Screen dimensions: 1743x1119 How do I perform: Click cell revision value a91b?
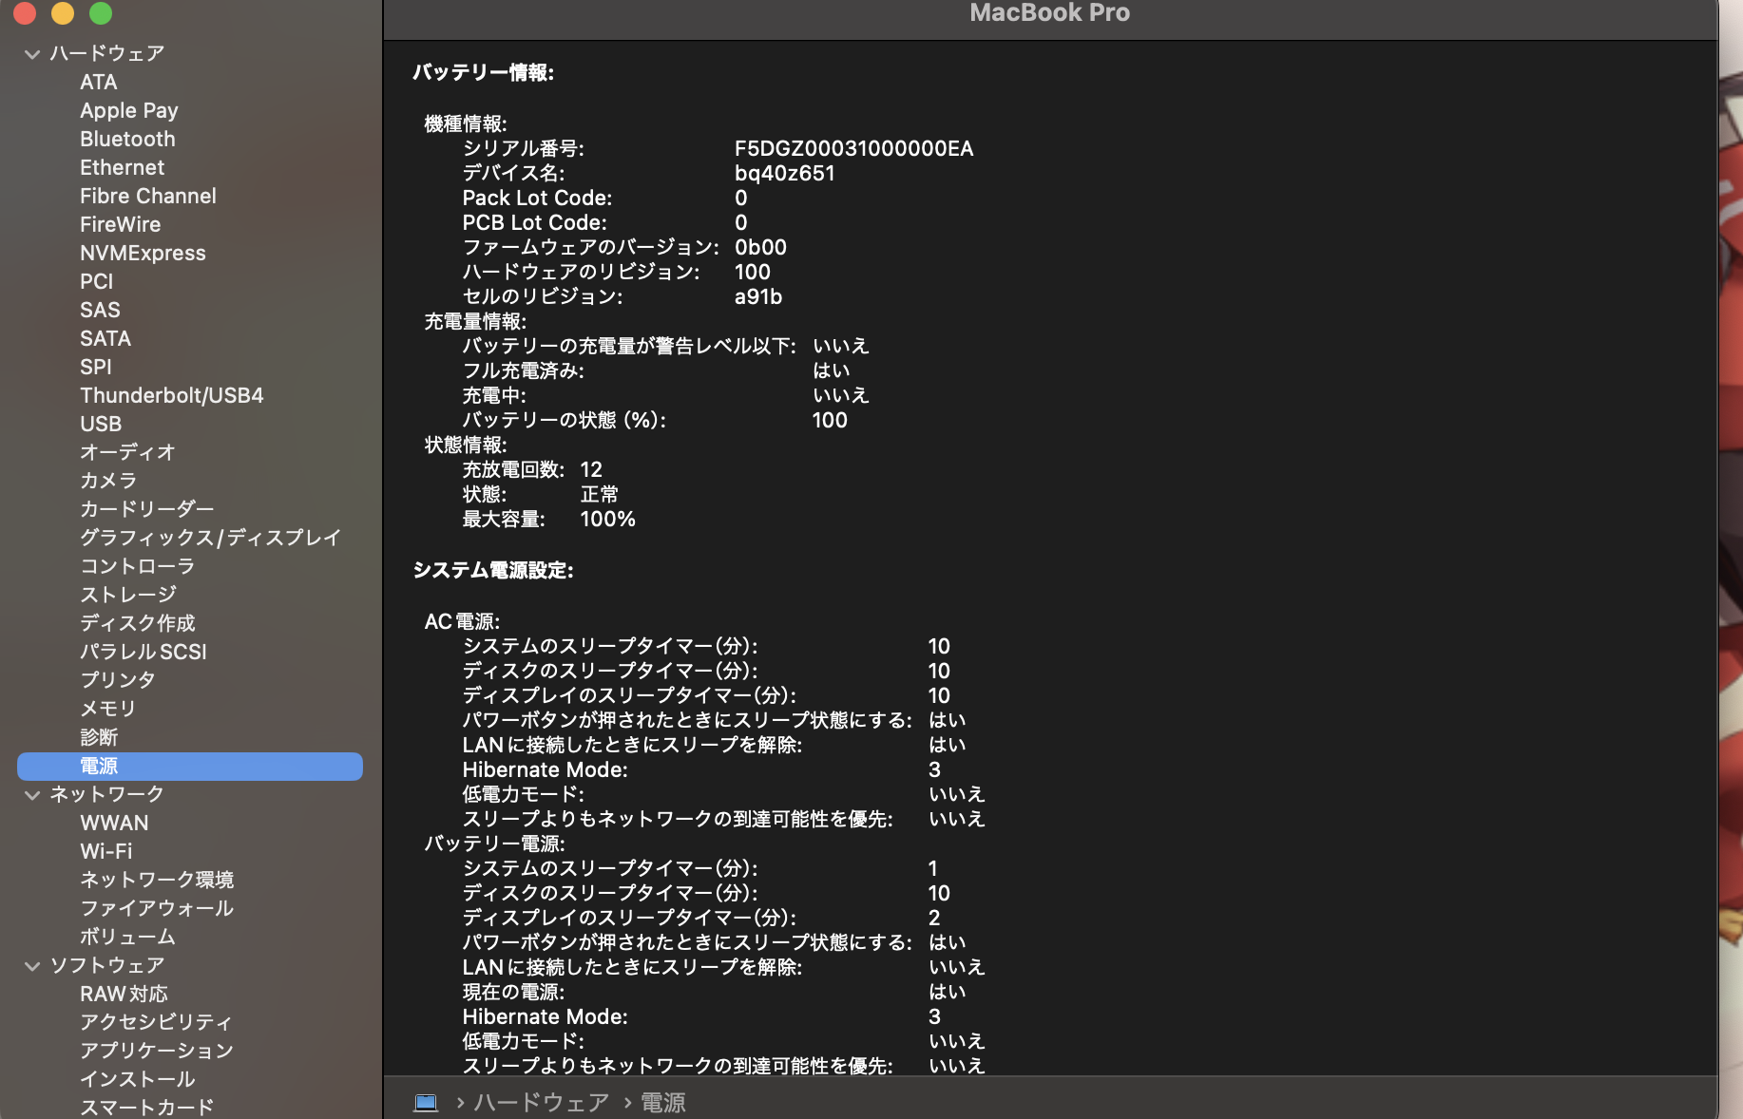758,297
